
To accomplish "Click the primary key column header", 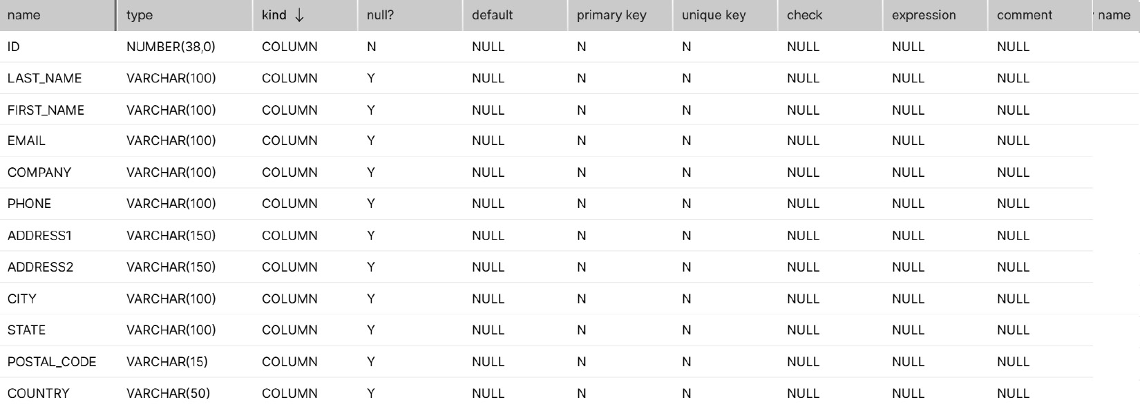I will [620, 15].
